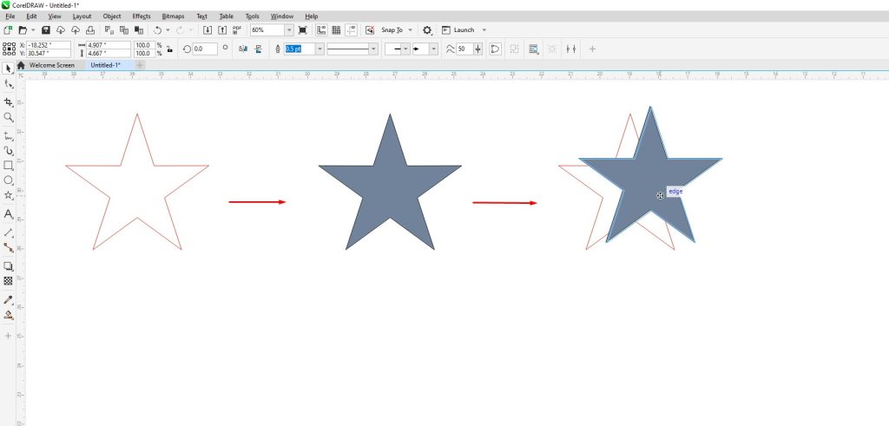The height and width of the screenshot is (426, 889).
Task: Toggle mirror horizontally button
Action: (x=243, y=49)
